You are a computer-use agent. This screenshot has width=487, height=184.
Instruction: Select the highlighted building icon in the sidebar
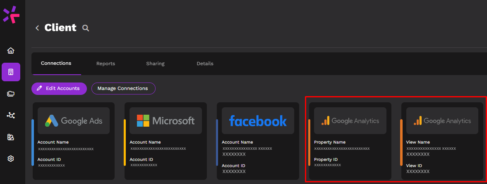11,72
